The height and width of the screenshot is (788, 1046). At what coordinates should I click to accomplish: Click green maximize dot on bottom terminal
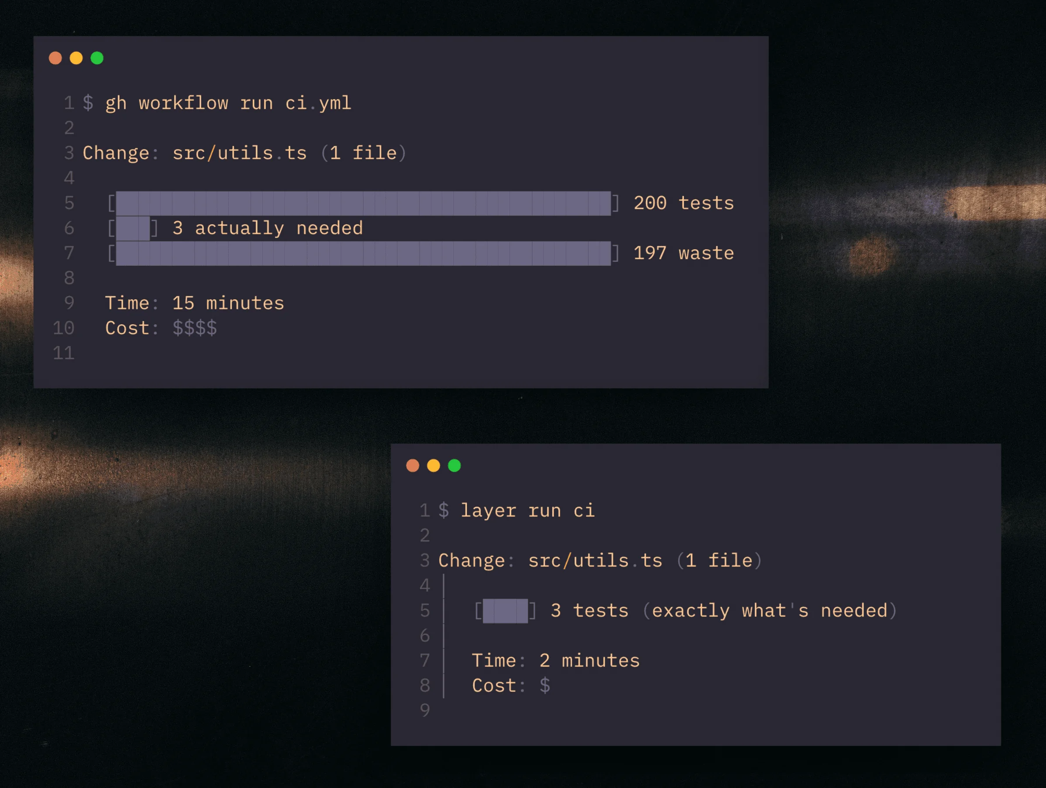pyautogui.click(x=455, y=466)
